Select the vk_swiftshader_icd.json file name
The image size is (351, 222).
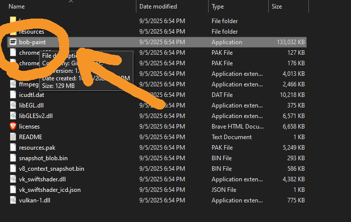click(50, 190)
